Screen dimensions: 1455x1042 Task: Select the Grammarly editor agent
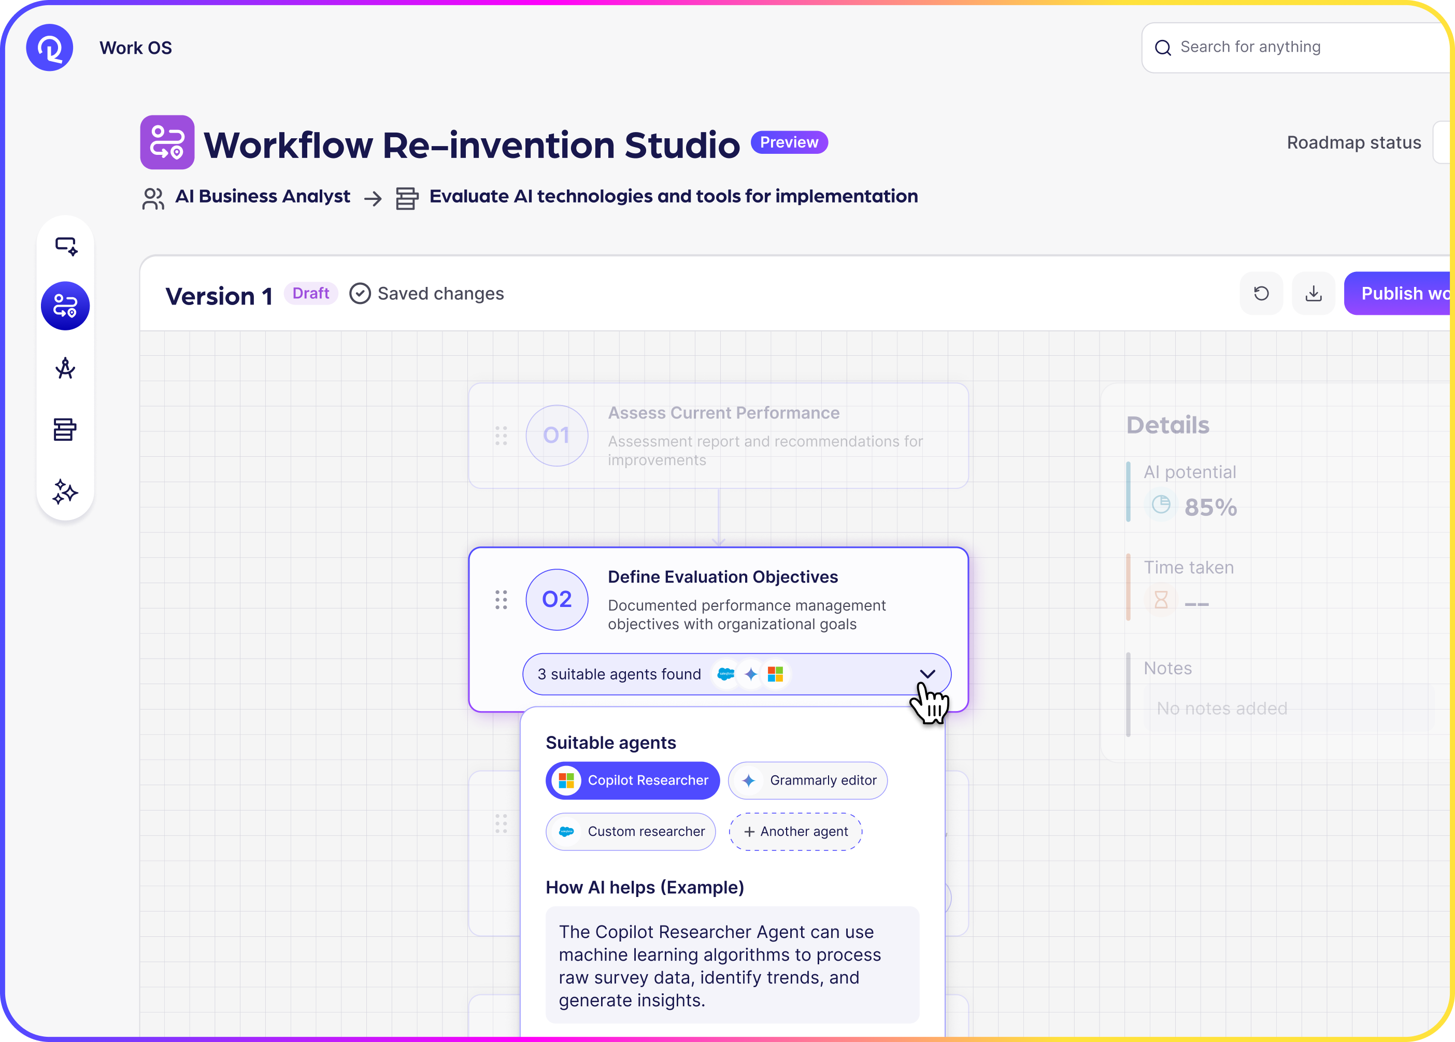click(808, 780)
